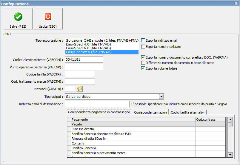Click the payments table scroll up arrow
240x165 pixels.
(x=230, y=120)
